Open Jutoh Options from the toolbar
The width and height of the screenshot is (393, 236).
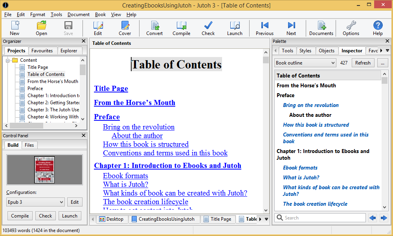(x=351, y=28)
